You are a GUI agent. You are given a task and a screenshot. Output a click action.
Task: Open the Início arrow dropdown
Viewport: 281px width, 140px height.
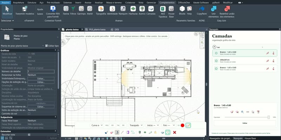pyautogui.click(x=153, y=125)
